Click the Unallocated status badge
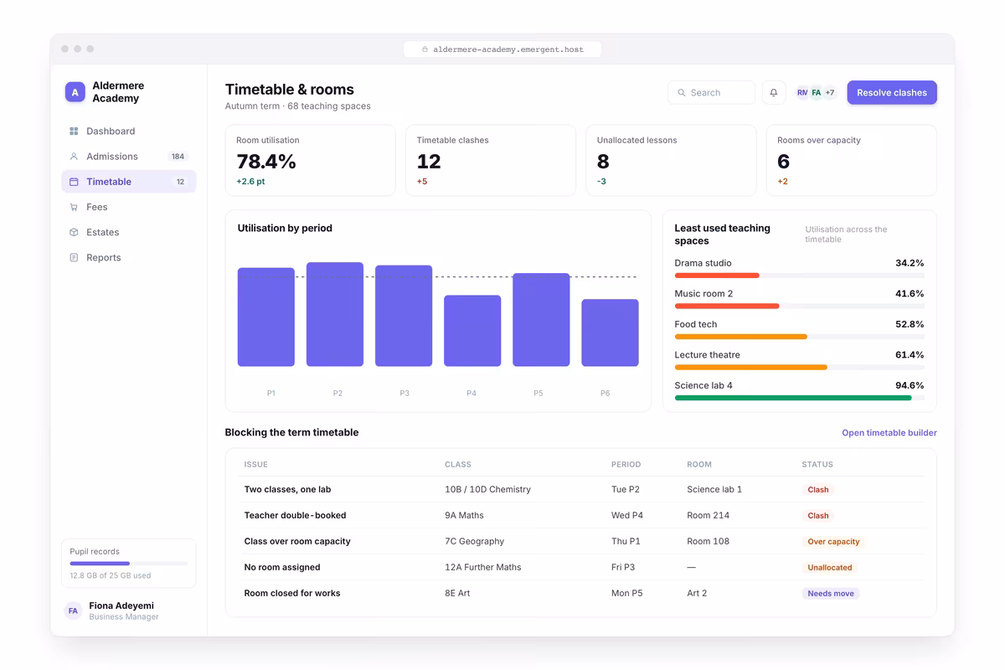Image resolution: width=1005 pixels, height=670 pixels. 830,568
